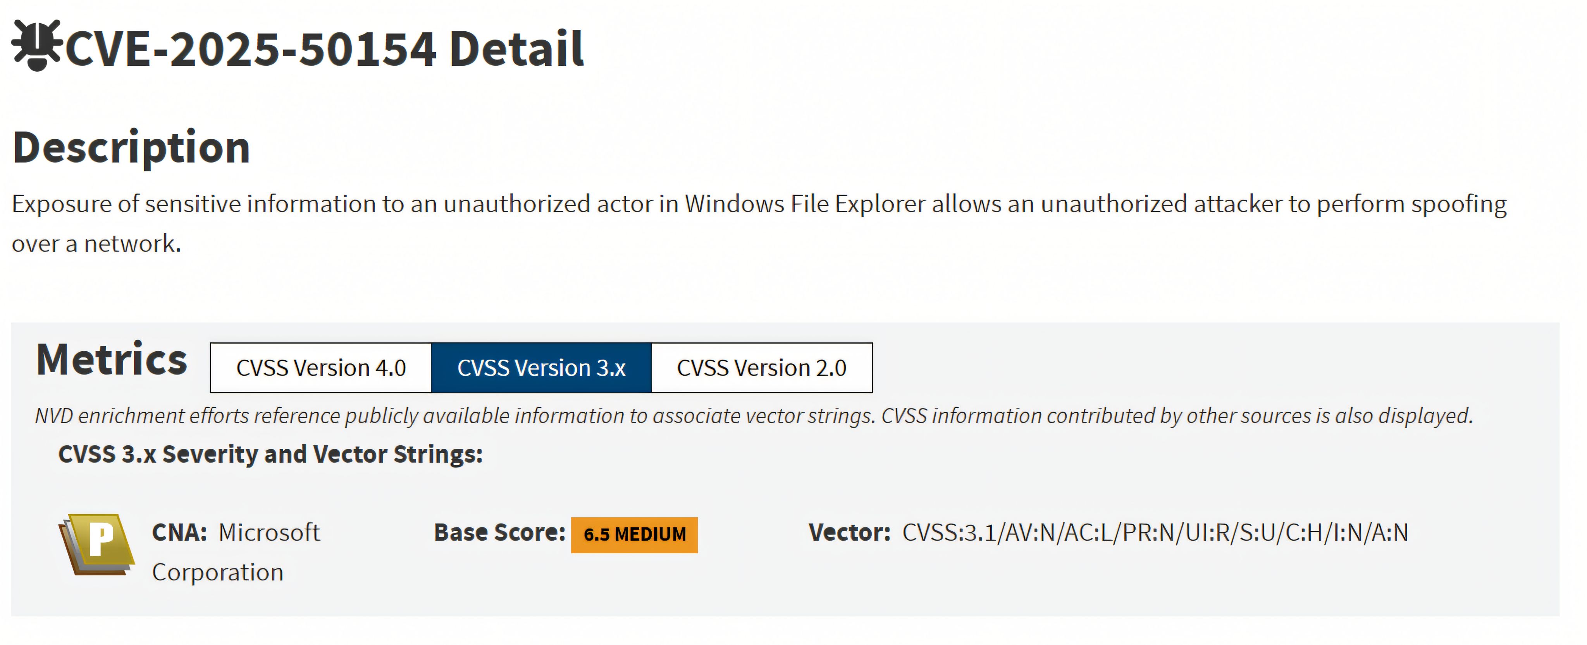The image size is (1587, 645).
Task: Click the 'over a network.' description line
Action: [97, 244]
